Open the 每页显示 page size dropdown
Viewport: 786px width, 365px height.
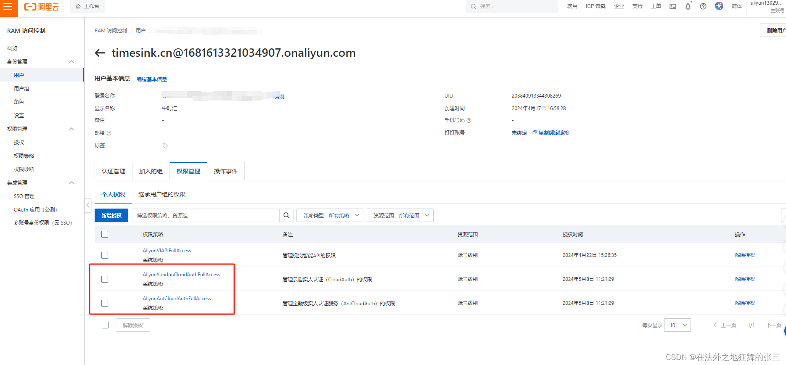pos(677,325)
